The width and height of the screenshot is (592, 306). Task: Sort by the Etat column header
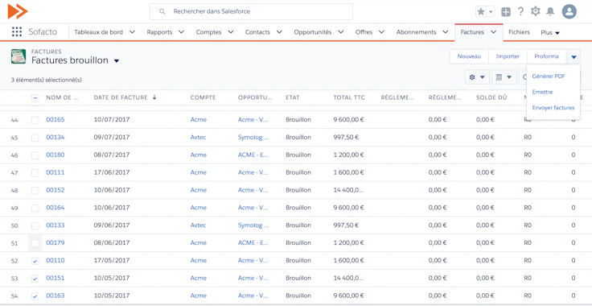pos(293,97)
